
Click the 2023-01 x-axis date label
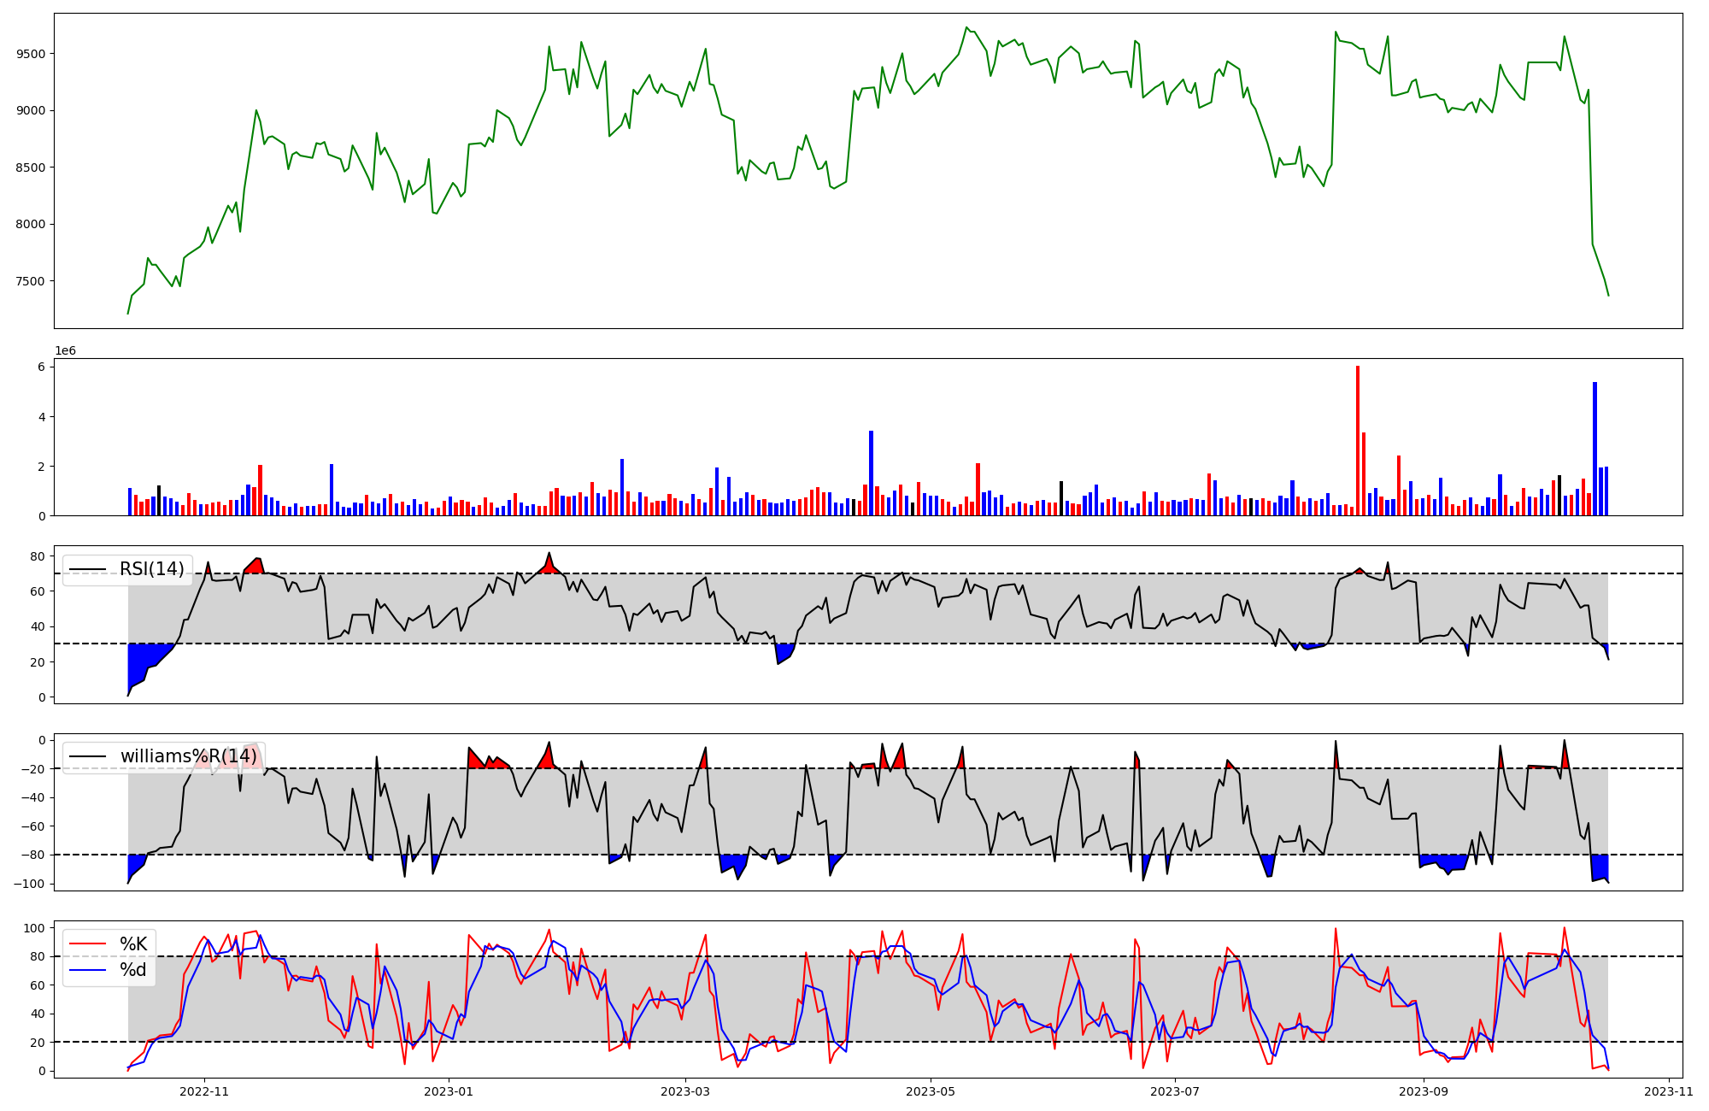pos(449,1091)
